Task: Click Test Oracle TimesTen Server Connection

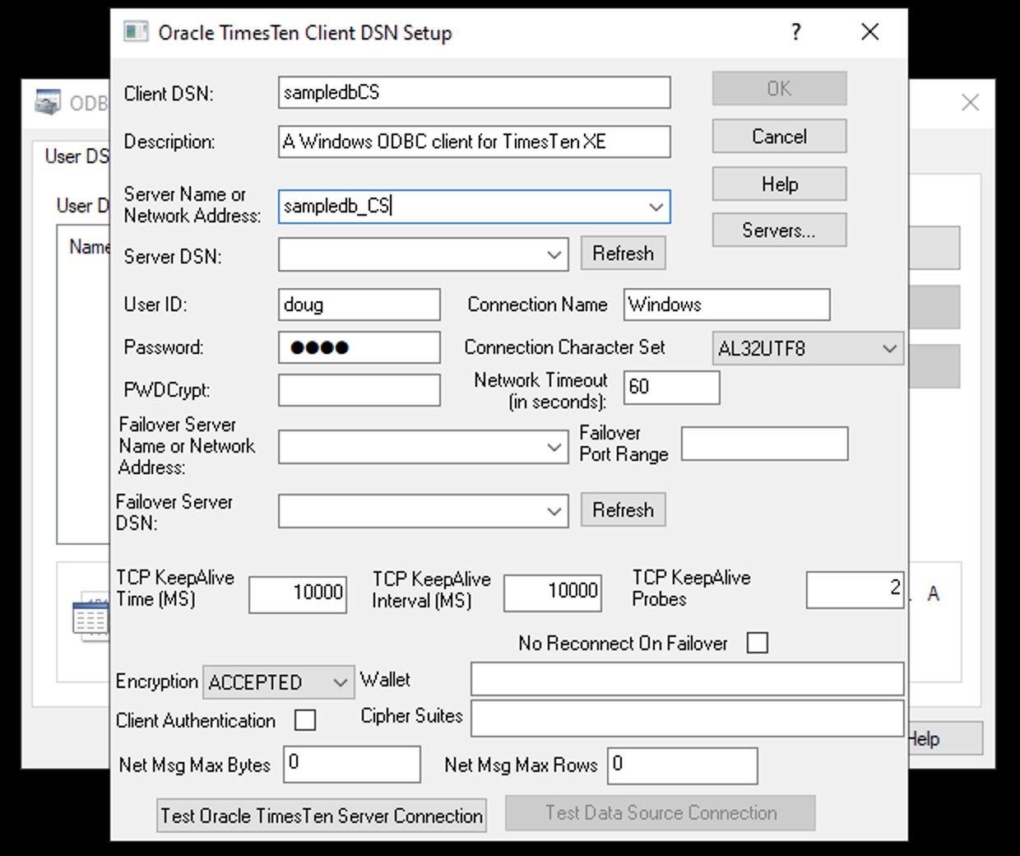Action: point(321,815)
